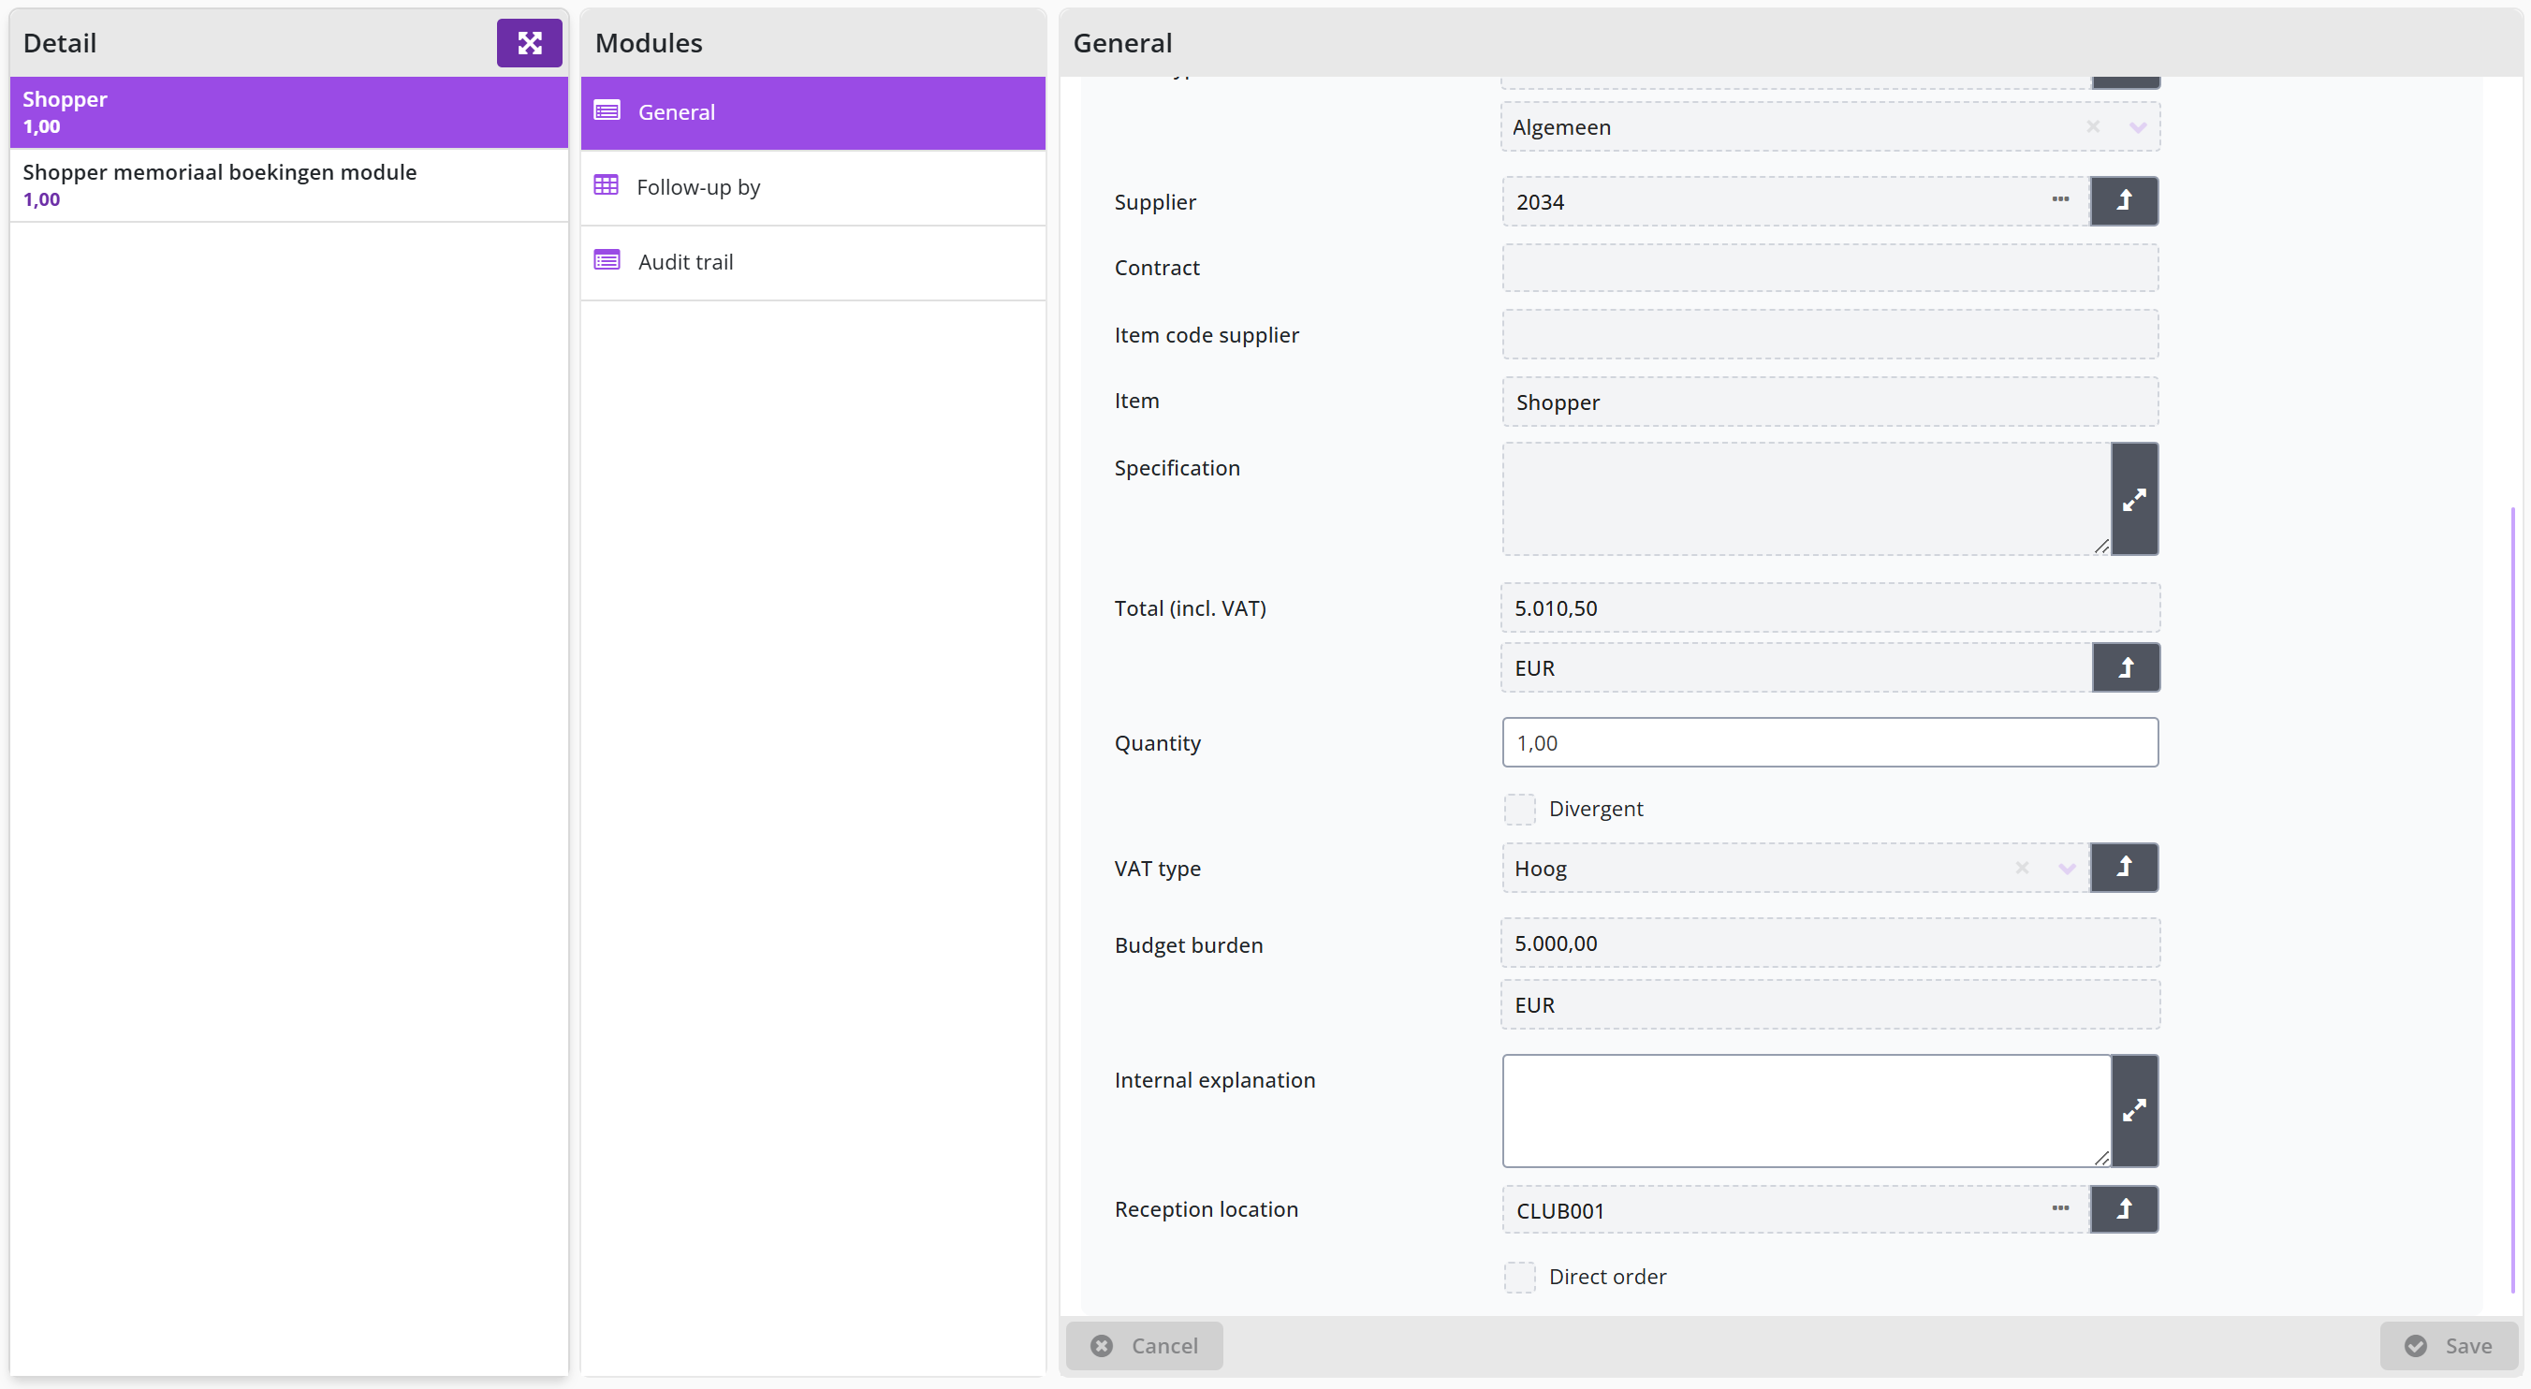This screenshot has width=2531, height=1389.
Task: Open the Reception location lookup ellipsis
Action: (x=2060, y=1208)
